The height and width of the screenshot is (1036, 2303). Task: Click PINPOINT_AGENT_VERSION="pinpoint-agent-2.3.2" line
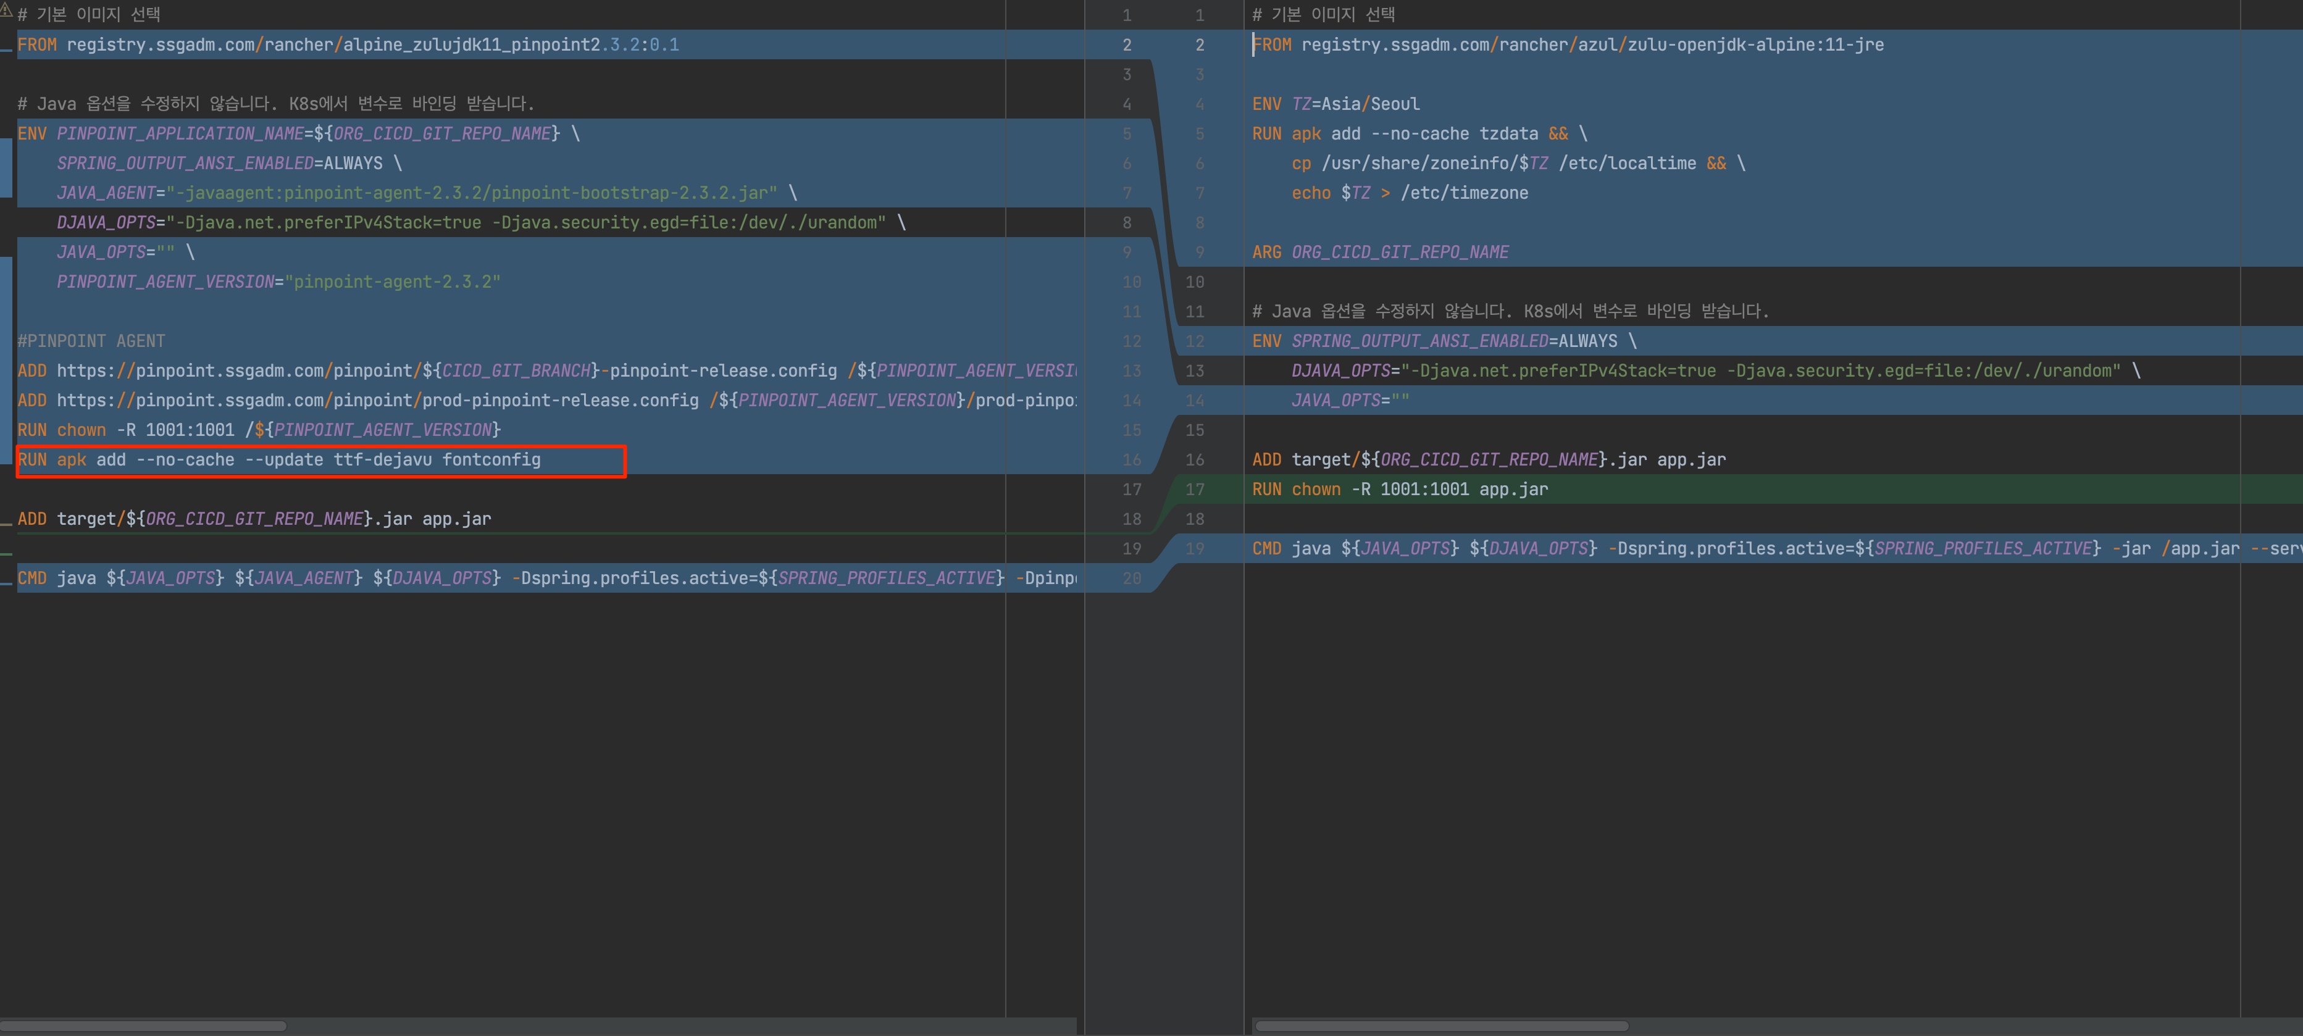278,282
